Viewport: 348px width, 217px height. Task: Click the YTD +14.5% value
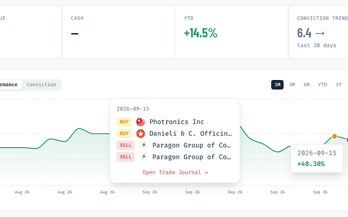(x=201, y=33)
